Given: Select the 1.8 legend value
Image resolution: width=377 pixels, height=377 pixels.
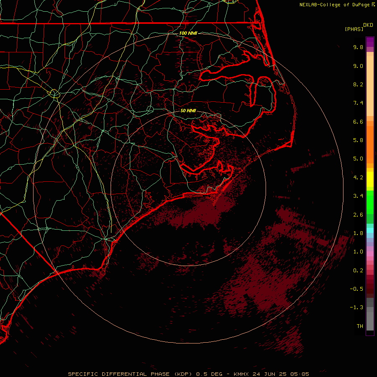Looking at the screenshot, I should [x=358, y=233].
